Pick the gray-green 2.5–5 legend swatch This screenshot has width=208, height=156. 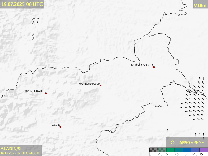click(162, 150)
